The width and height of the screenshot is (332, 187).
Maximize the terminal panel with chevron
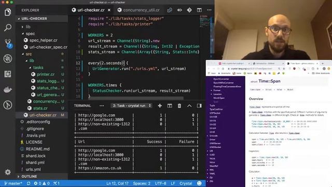pos(189,105)
